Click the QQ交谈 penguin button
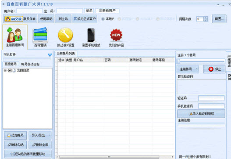This screenshot has width=231, height=159. pyautogui.click(x=14, y=19)
